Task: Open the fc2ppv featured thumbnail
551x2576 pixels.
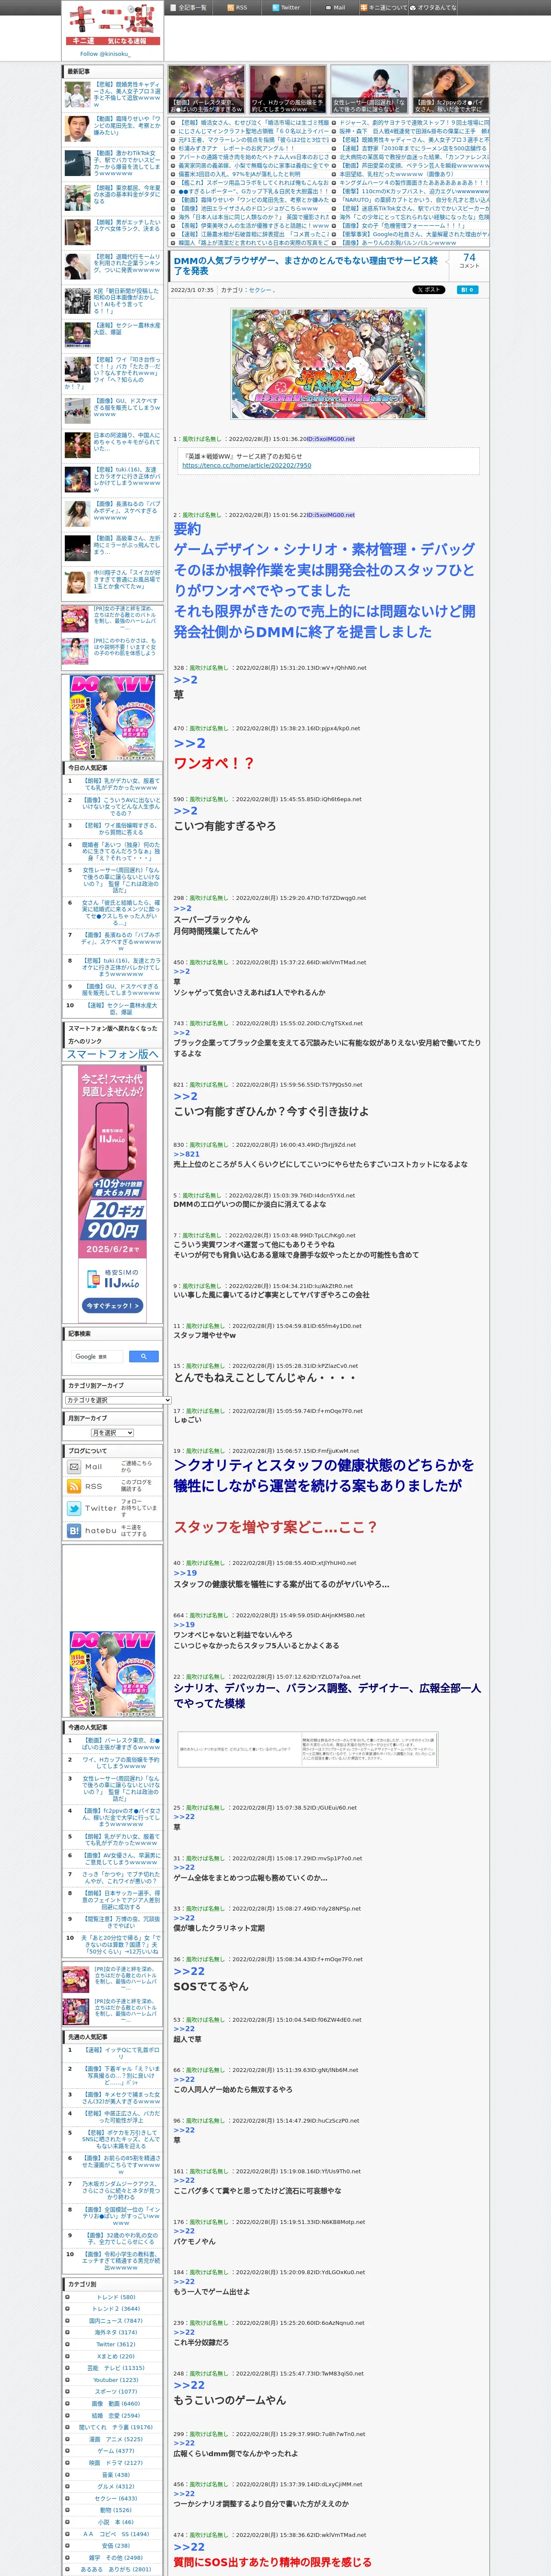Action: (451, 89)
